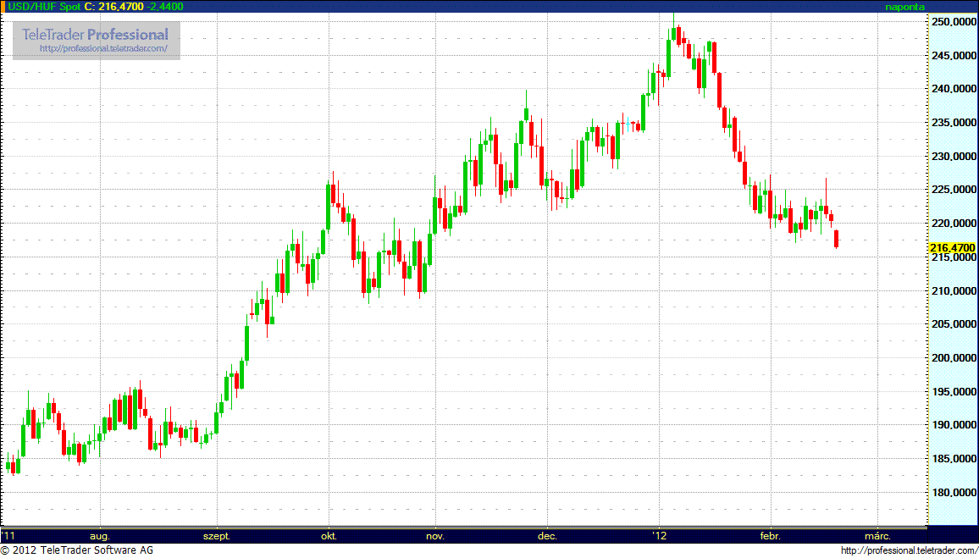The width and height of the screenshot is (979, 558).
Task: Click the aug. month label on time axis
Action: [x=100, y=536]
